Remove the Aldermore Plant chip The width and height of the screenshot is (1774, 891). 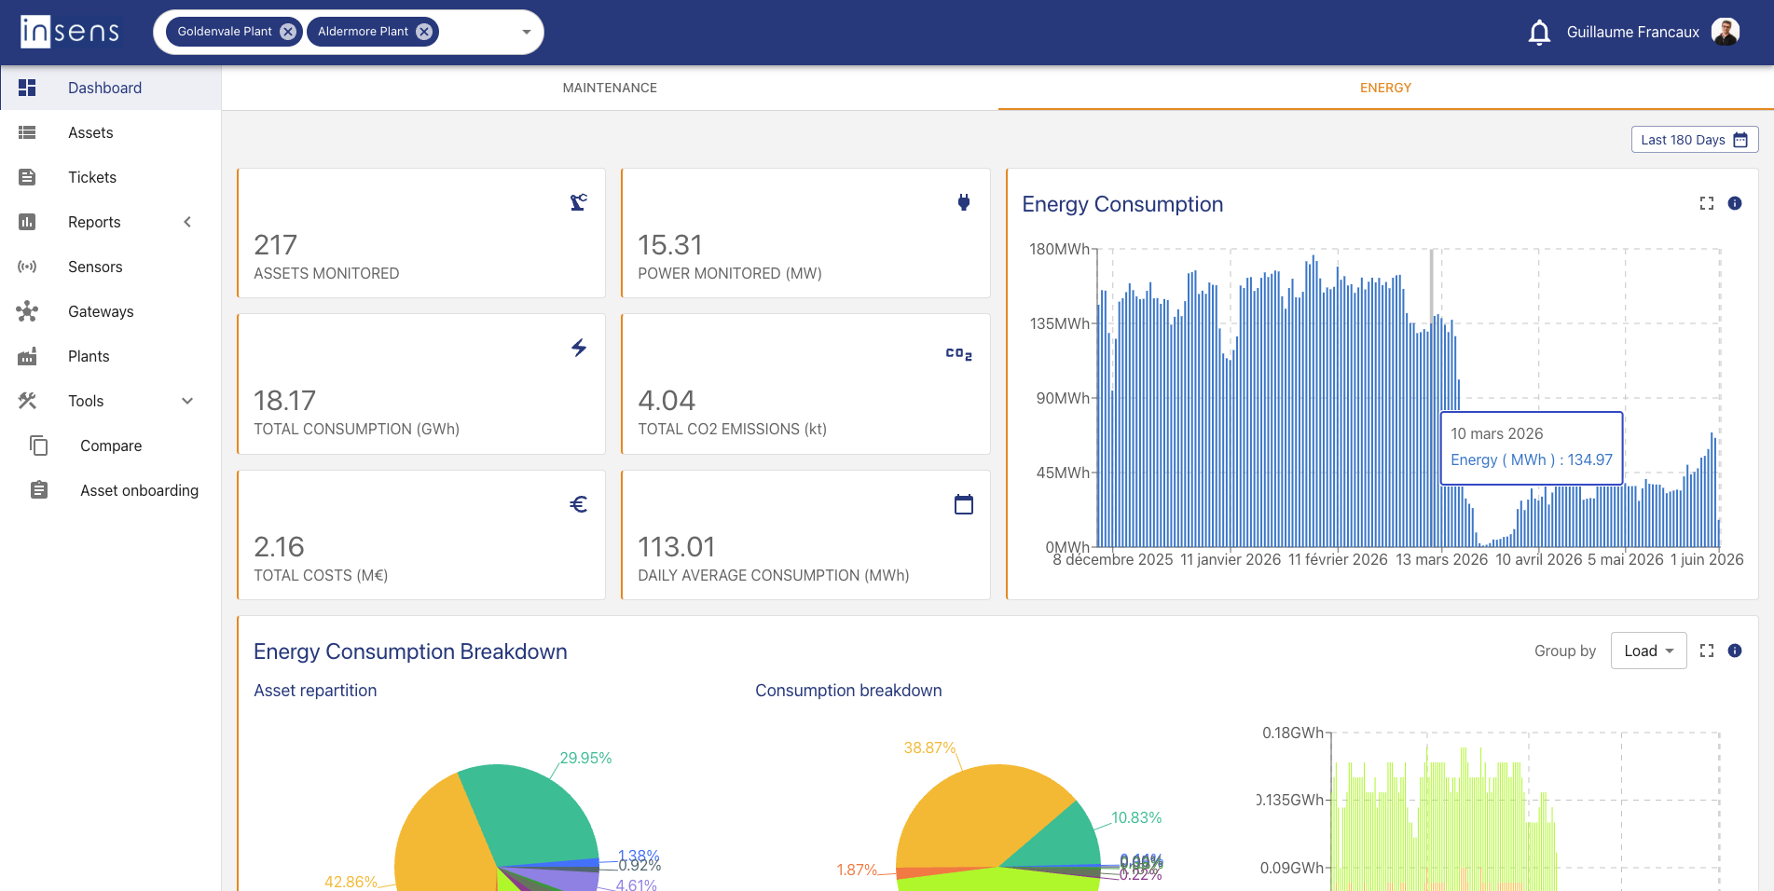[x=424, y=32]
